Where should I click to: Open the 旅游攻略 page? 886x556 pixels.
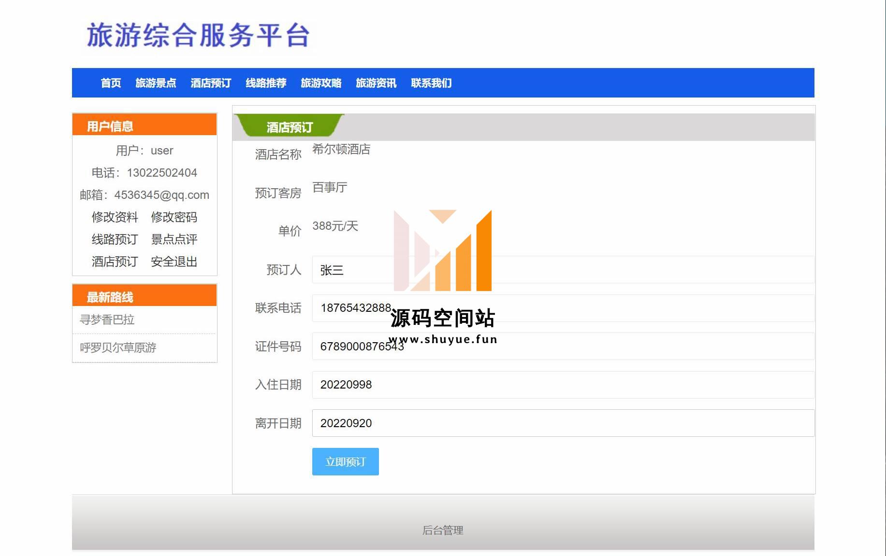click(321, 83)
